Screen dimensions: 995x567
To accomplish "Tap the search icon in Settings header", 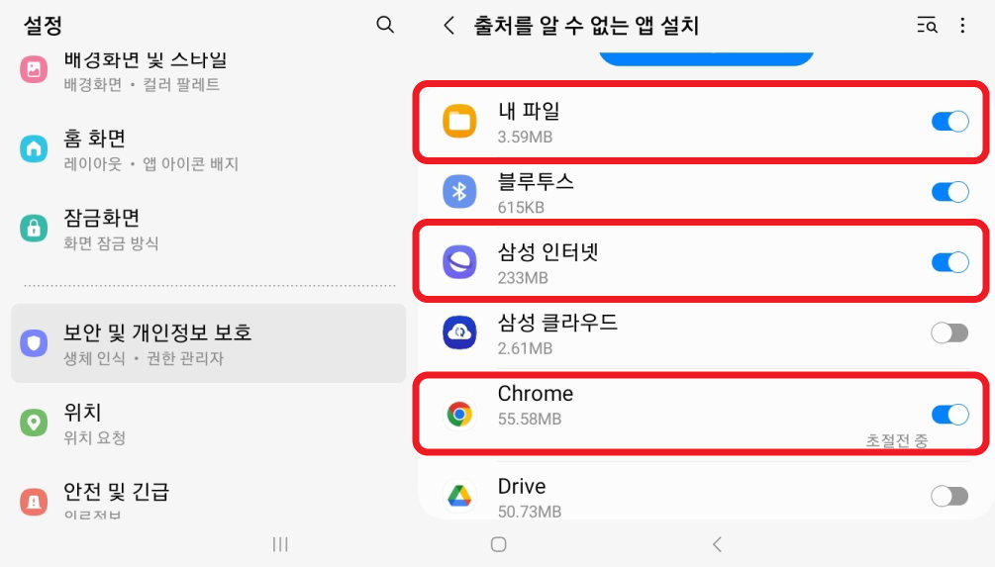I will tap(385, 26).
